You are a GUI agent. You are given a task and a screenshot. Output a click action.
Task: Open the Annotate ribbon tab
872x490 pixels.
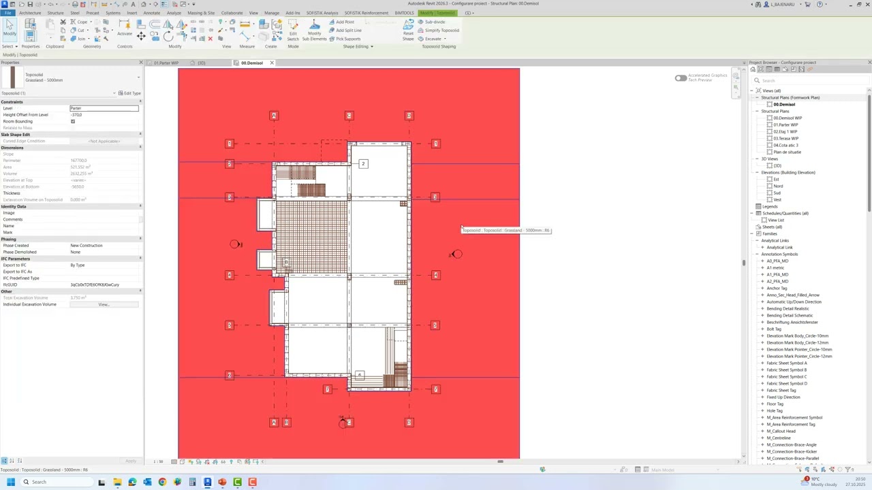point(152,13)
